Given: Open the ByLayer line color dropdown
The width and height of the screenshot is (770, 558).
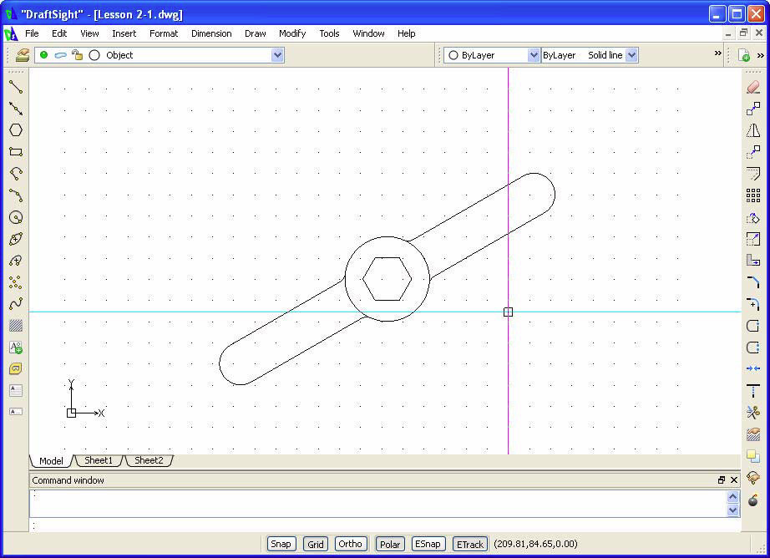Looking at the screenshot, I should click(534, 55).
